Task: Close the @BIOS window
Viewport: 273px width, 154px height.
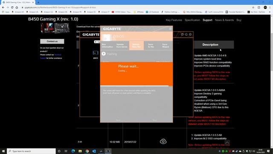Action: (x=170, y=29)
